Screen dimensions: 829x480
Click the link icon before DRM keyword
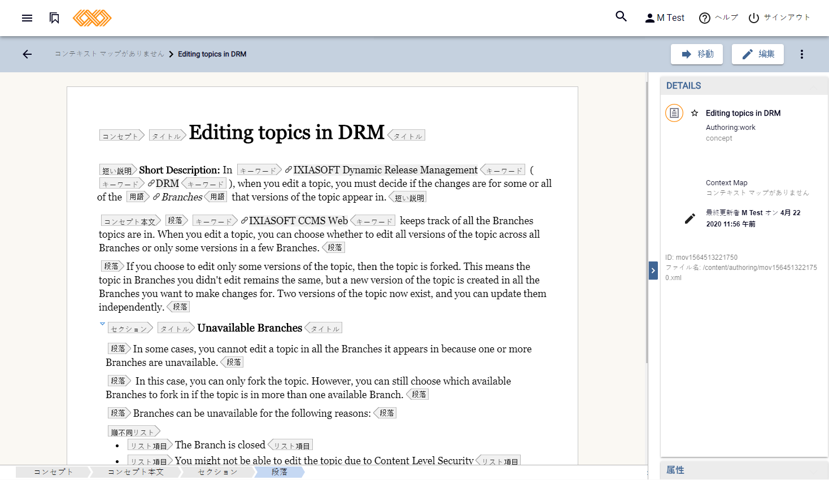151,183
